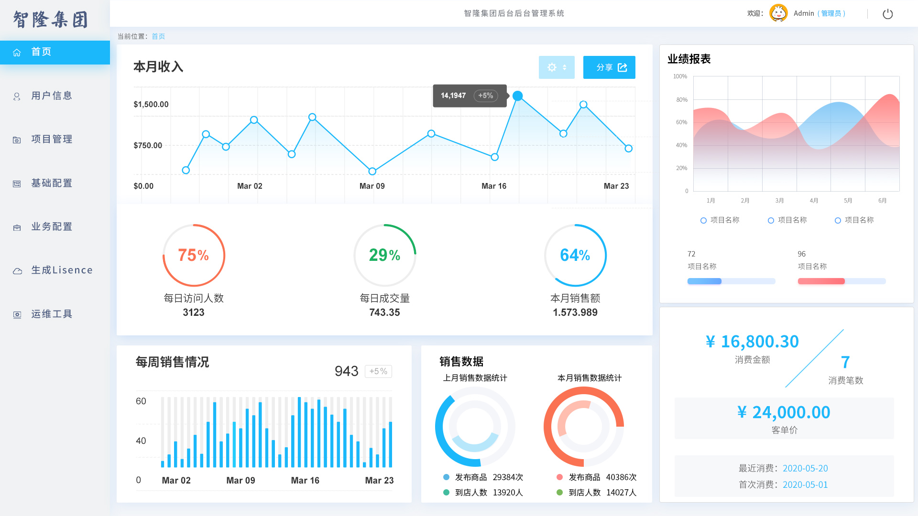
Task: Click the power logout icon
Action: (x=887, y=14)
